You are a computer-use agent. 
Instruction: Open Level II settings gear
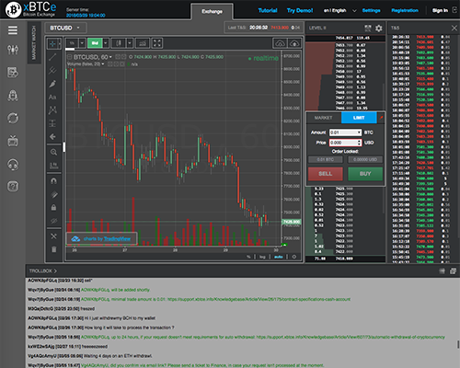coord(379,29)
